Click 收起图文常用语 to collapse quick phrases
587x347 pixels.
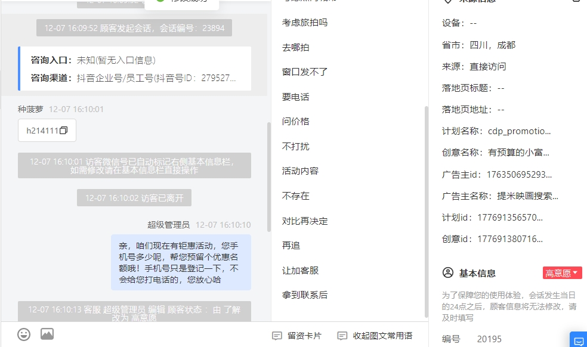pos(375,336)
